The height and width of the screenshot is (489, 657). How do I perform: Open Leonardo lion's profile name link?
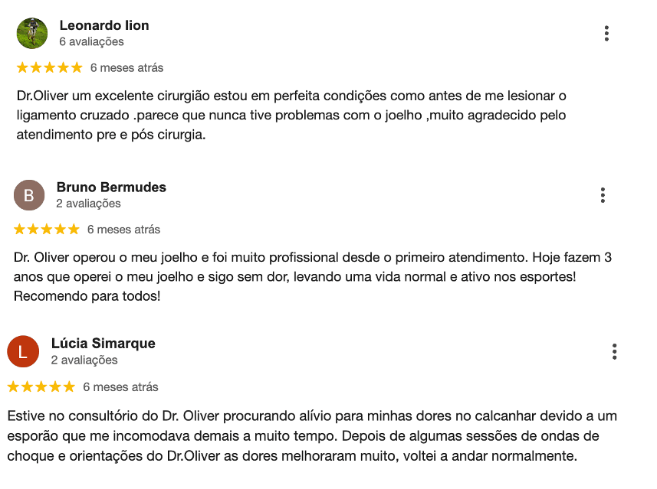click(x=104, y=25)
